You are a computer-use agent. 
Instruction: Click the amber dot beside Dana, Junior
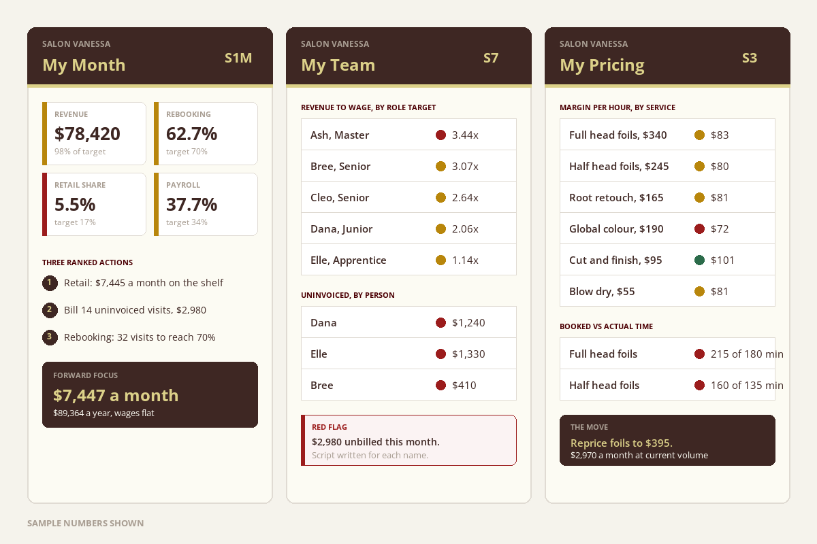[440, 228]
